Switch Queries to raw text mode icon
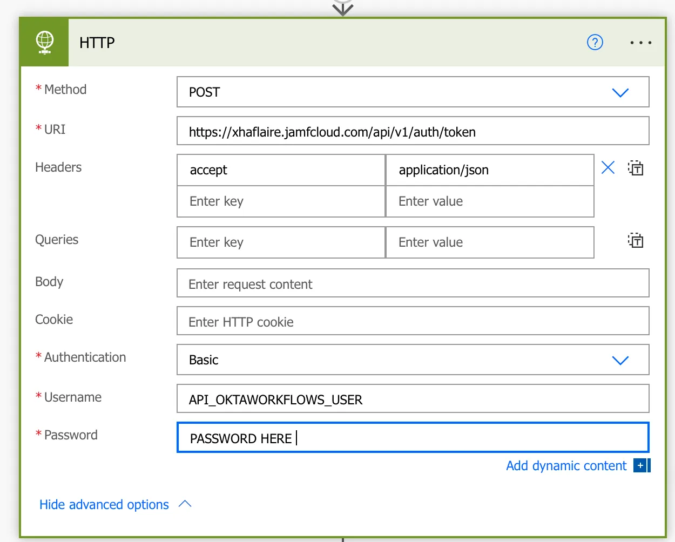 (x=636, y=241)
